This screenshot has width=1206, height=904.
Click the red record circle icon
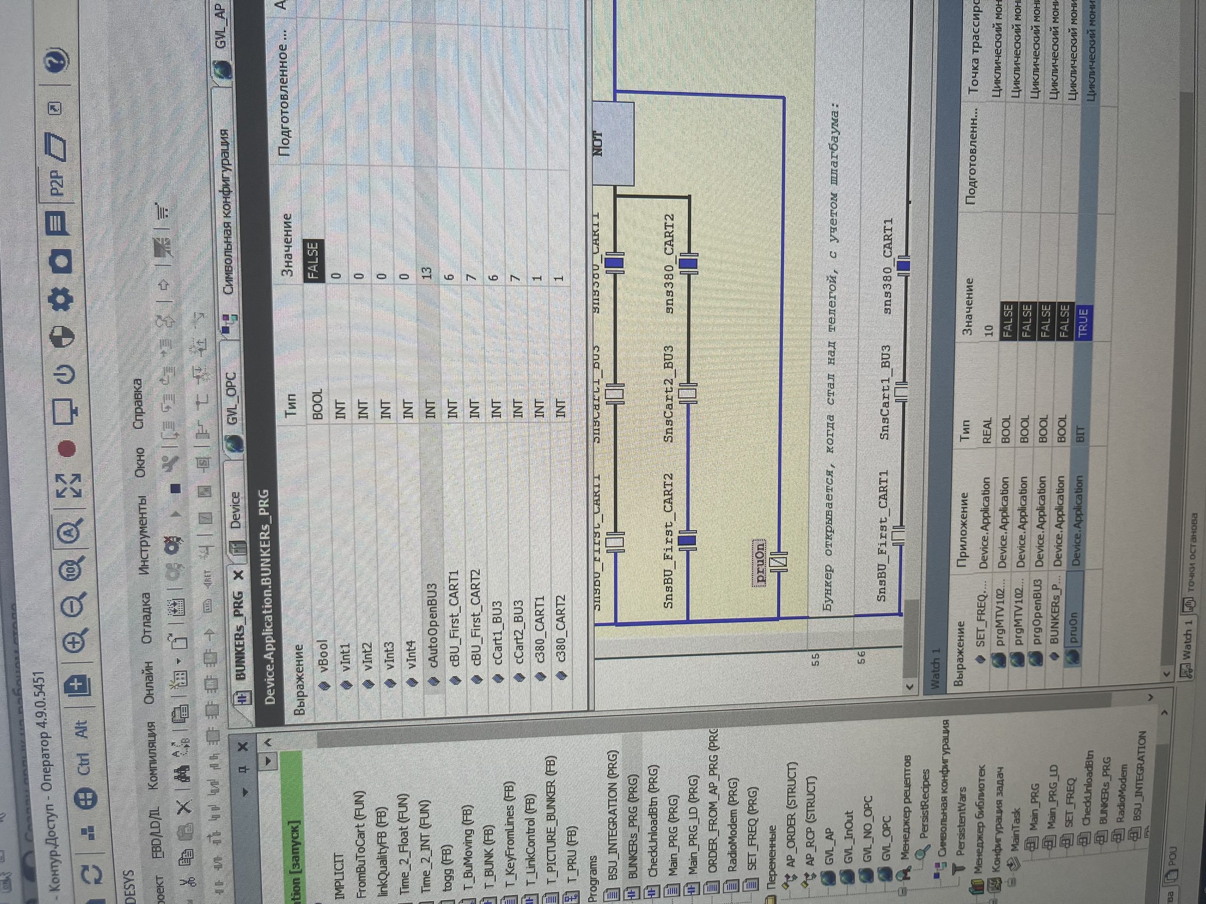[67, 448]
